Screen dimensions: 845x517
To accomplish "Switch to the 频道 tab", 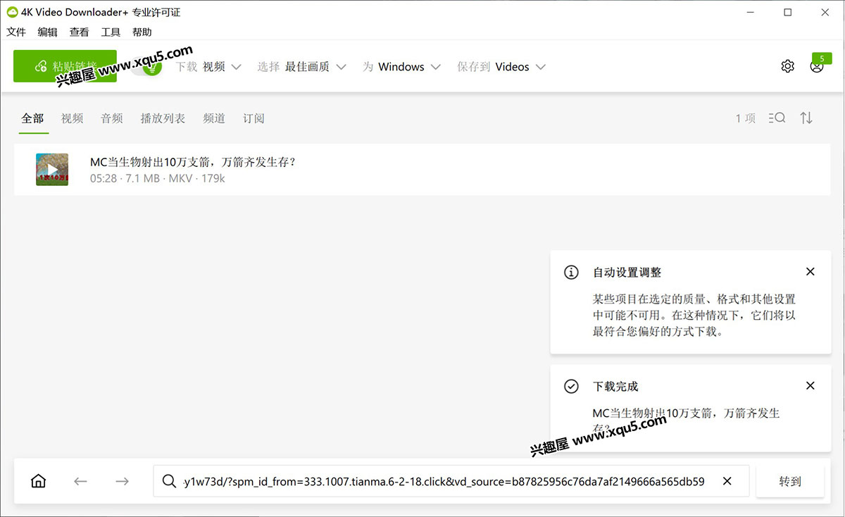I will tap(214, 118).
